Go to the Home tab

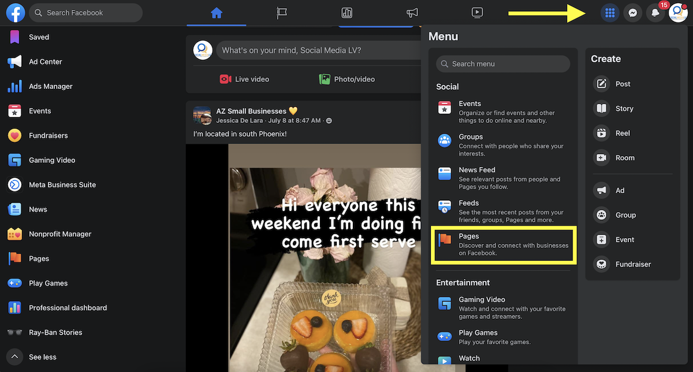[x=217, y=13]
